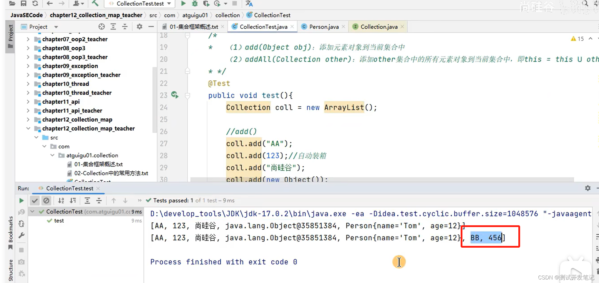Viewport: 599px width, 283px height.
Task: Close the Person.java tab
Action: [344, 27]
